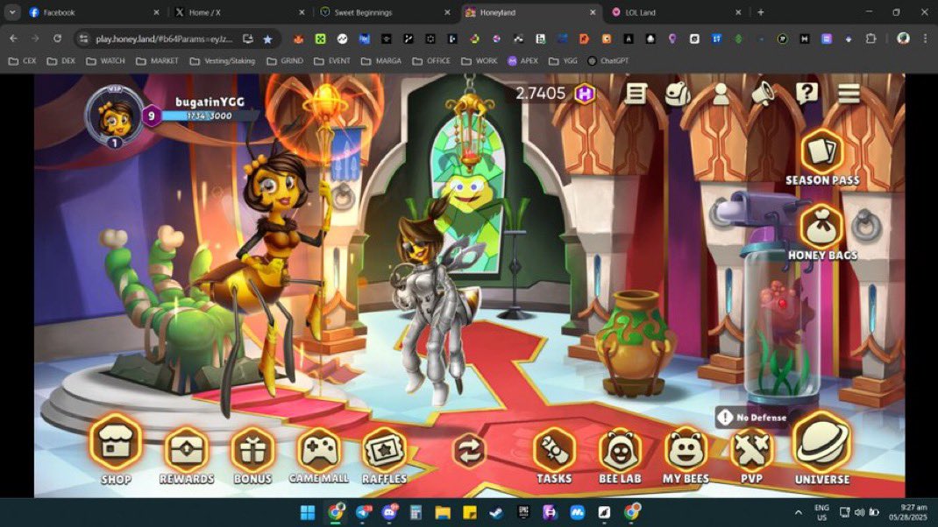Switch to the LOL Land tab
This screenshot has width=938, height=527.
coord(676,12)
